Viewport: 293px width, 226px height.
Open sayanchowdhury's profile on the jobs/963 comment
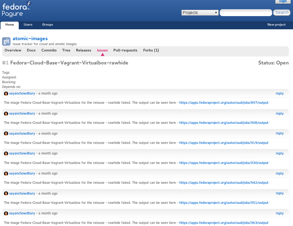coord(22,213)
